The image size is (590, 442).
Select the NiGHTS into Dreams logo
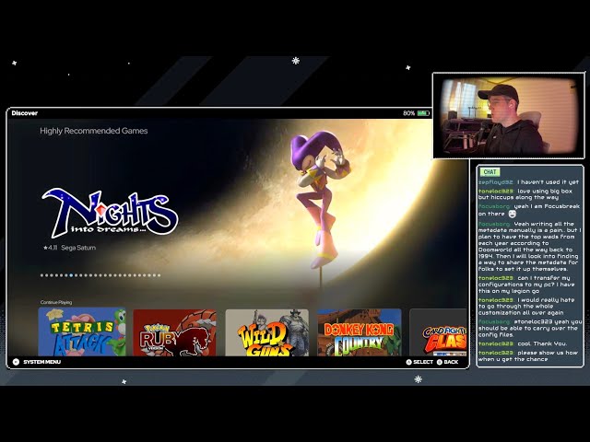(111, 213)
